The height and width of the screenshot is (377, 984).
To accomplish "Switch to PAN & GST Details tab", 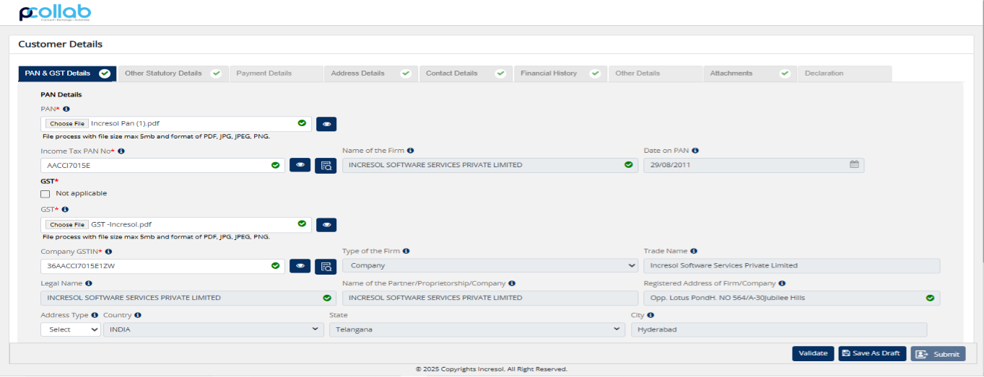I will (66, 74).
